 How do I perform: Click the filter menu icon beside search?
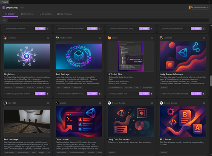pos(5,20)
